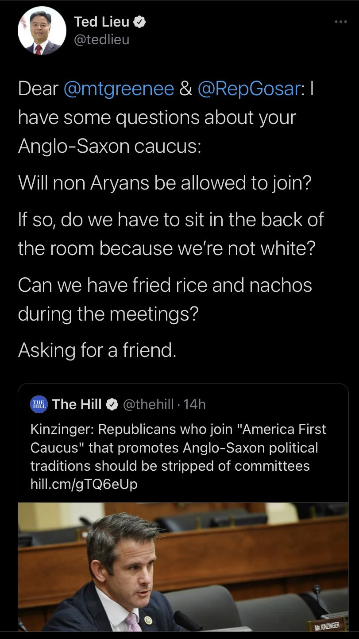Open the quoted tweet's Kinzinger headline text
The height and width of the screenshot is (639, 359).
click(178, 447)
